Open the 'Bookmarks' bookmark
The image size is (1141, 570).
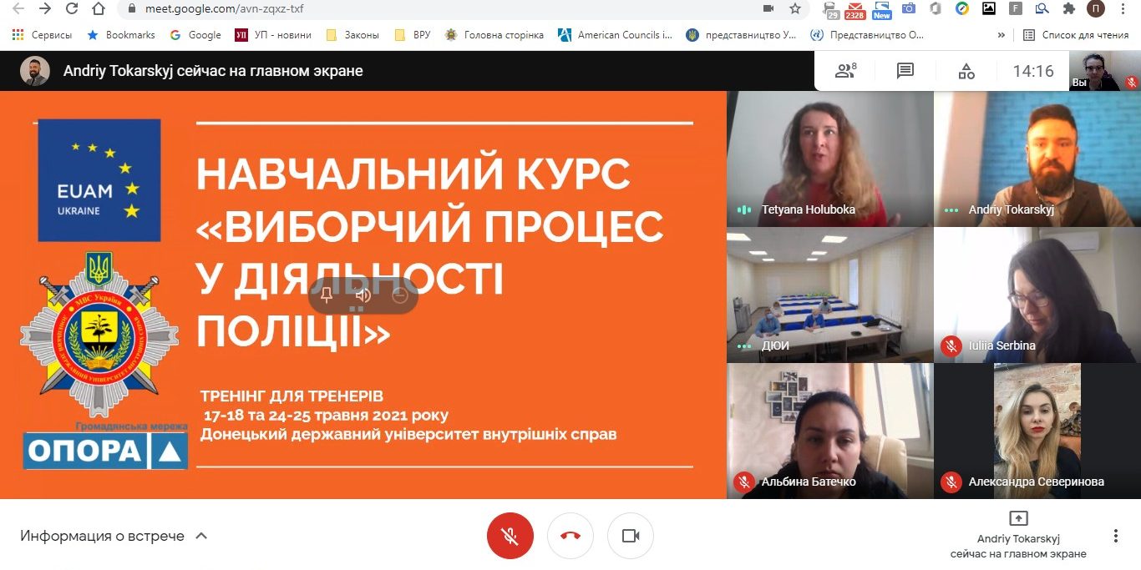click(121, 35)
